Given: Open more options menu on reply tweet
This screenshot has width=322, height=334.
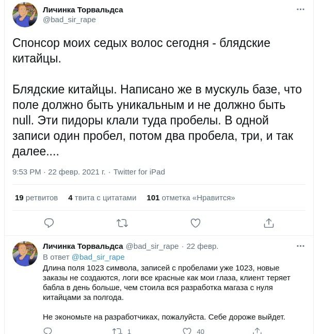Looking at the screenshot, I should pos(300,246).
